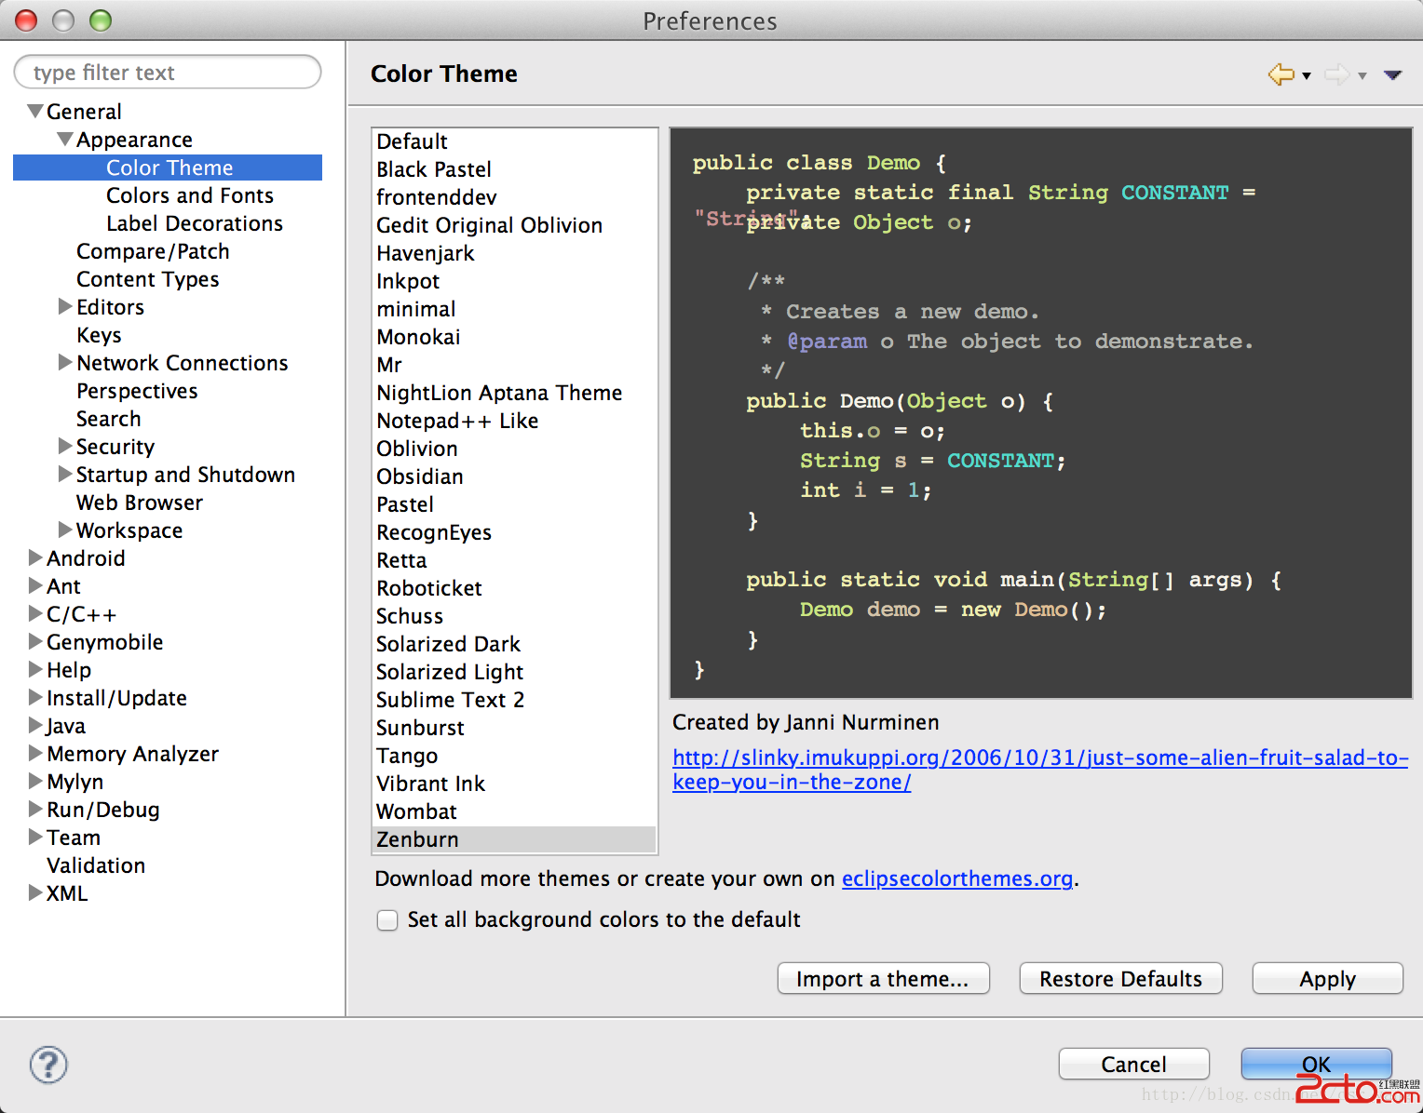The height and width of the screenshot is (1113, 1423).
Task: Expand the Editors tree node
Action: click(65, 306)
